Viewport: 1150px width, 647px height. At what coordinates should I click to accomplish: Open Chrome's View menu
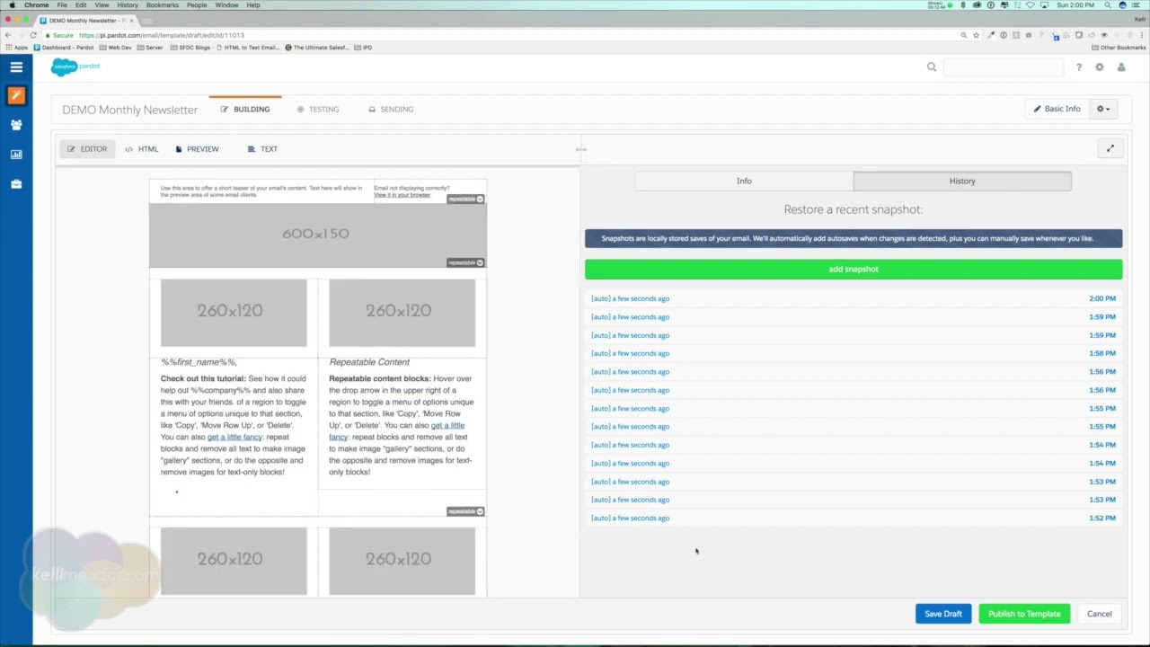(102, 5)
